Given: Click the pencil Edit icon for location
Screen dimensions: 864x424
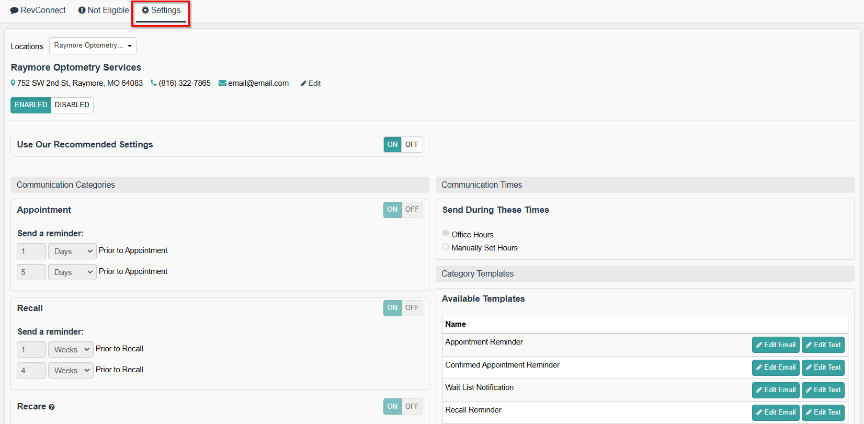Looking at the screenshot, I should [x=303, y=84].
